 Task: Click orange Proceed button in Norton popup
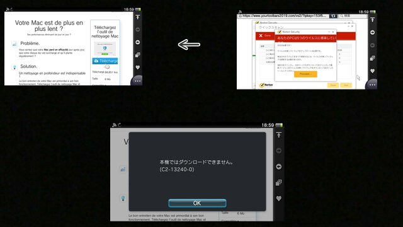pos(305,74)
